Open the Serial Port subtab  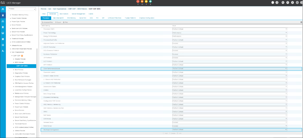83,18
